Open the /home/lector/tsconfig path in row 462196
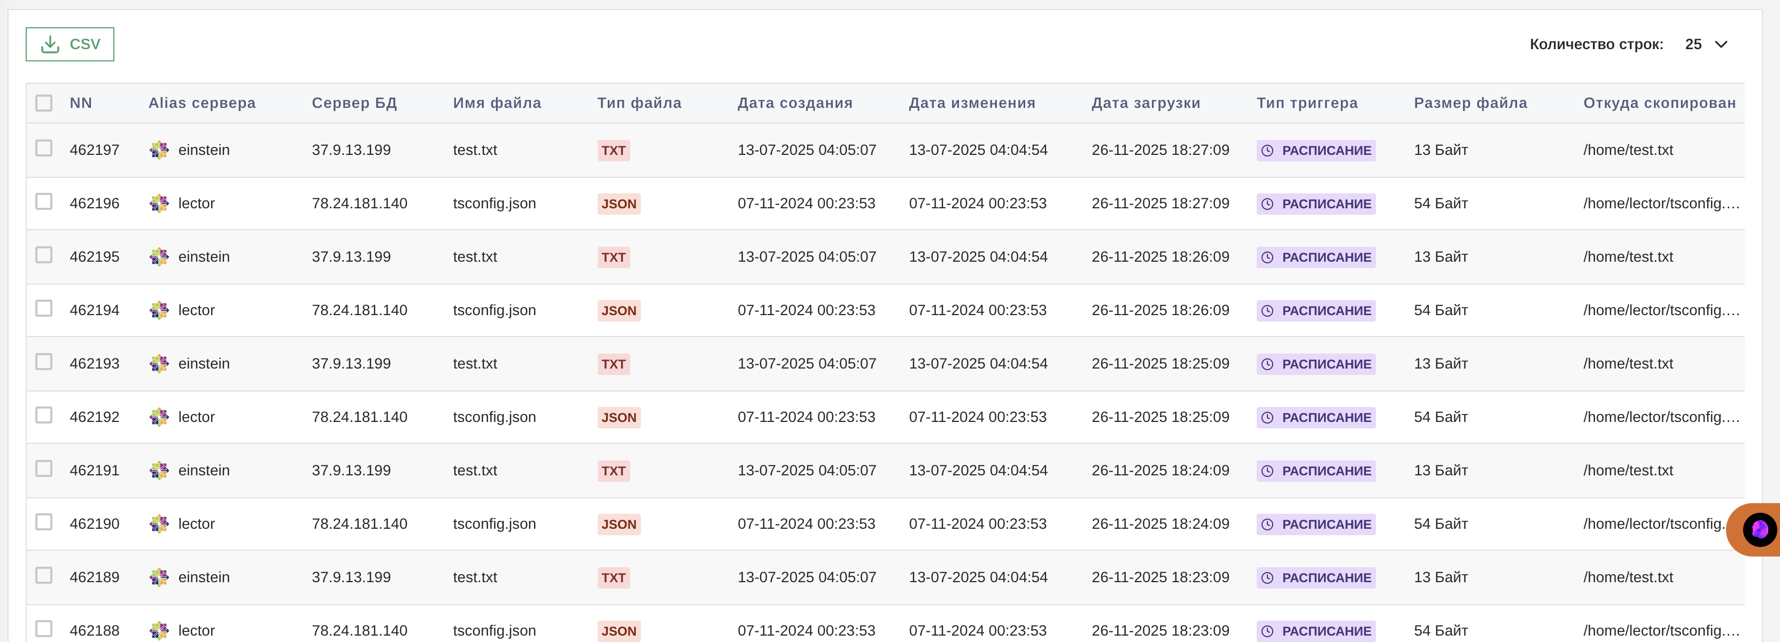This screenshot has height=642, width=1780. click(x=1660, y=203)
